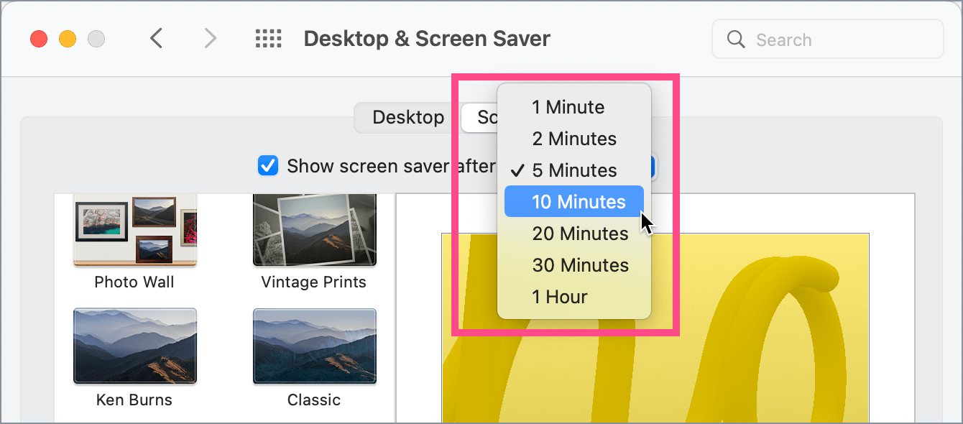Select the Vintage Prints screen saver

point(314,229)
